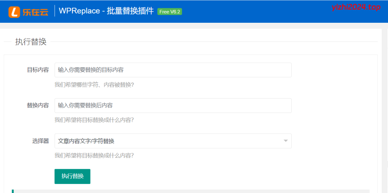The image size is (388, 193).
Task: Expand the 选择器 list via arrow
Action: pyautogui.click(x=285, y=141)
